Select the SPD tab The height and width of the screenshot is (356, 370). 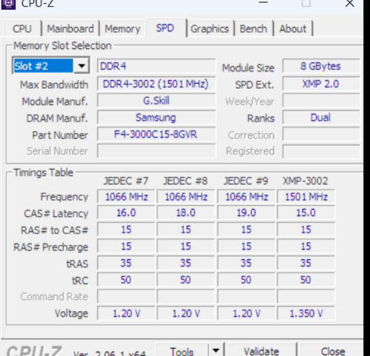[165, 28]
